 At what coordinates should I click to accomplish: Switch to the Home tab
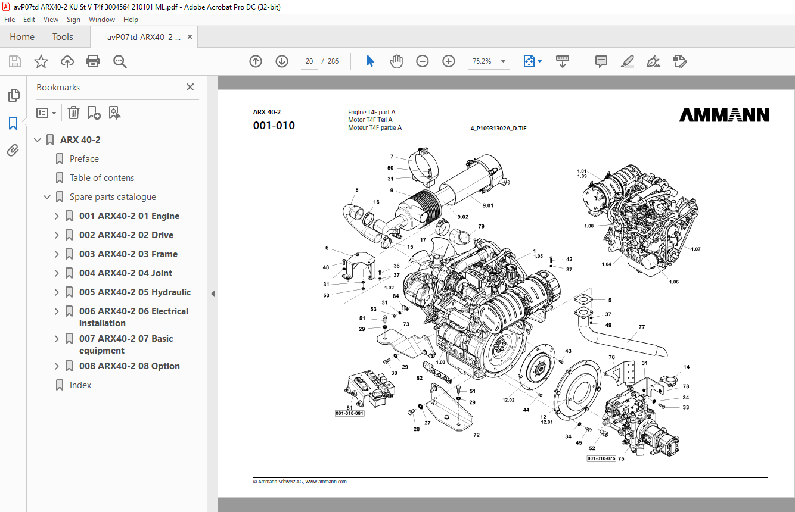(22, 37)
